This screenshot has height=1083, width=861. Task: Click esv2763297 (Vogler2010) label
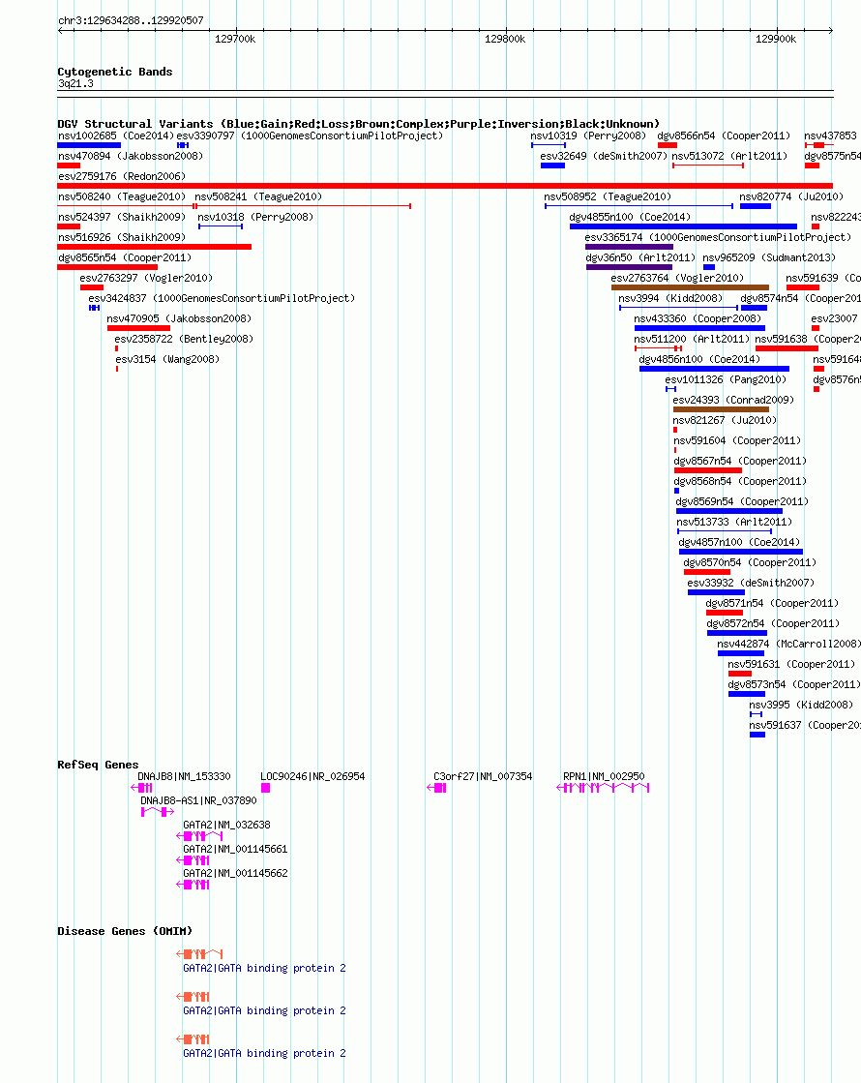146,279
